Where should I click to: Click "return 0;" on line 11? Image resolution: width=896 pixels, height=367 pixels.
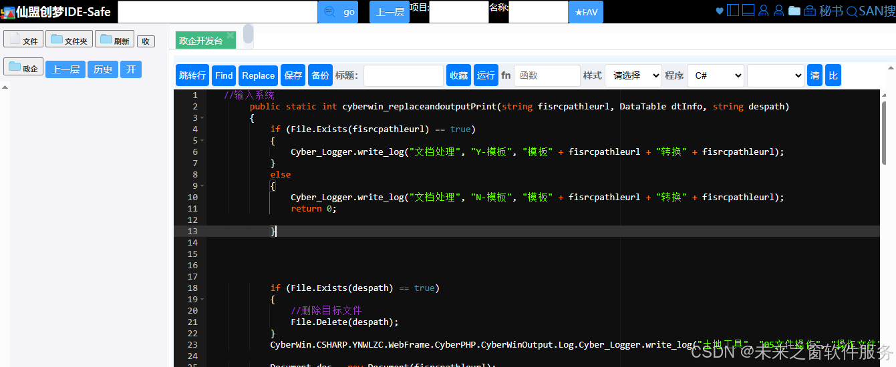313,208
